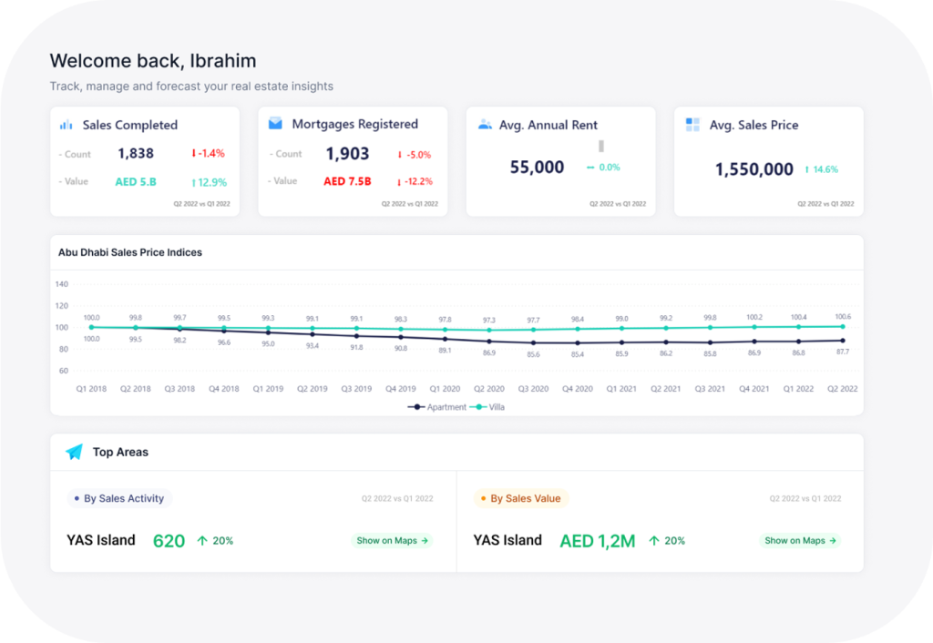
Task: Click the paper plane icon beside Top Areas
Action: [x=73, y=452]
